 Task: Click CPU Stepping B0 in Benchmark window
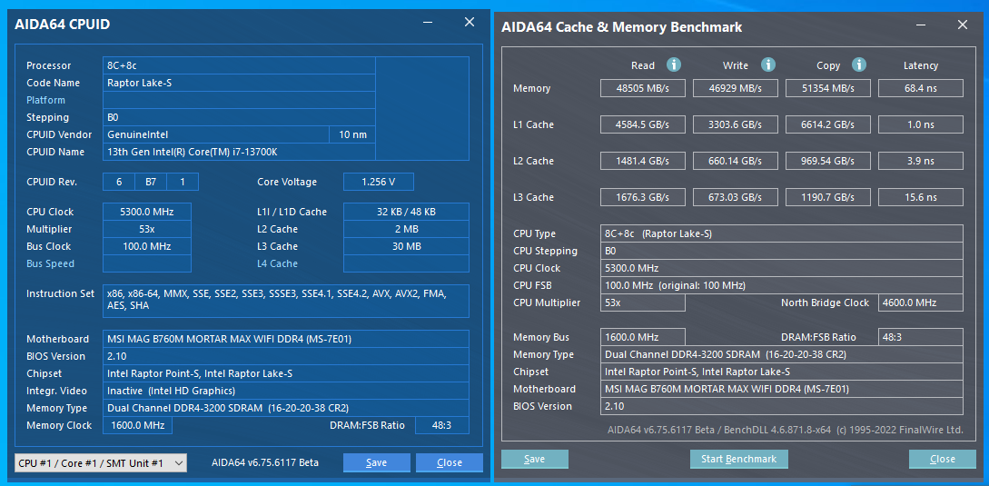click(782, 251)
